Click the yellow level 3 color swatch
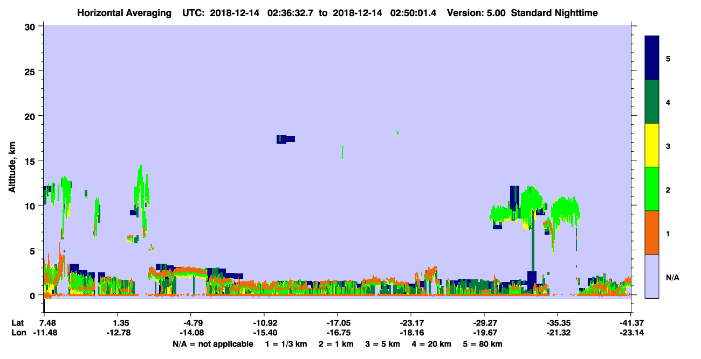This screenshot has width=701, height=359. tap(652, 145)
